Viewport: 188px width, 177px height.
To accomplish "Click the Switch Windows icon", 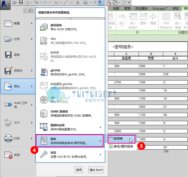I will (x=115, y=3).
